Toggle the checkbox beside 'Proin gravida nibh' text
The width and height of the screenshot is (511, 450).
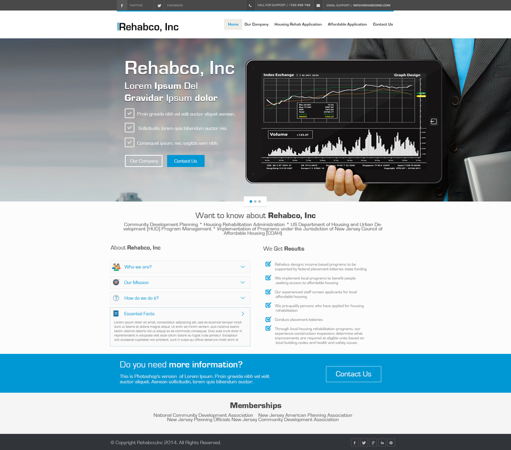pos(129,113)
